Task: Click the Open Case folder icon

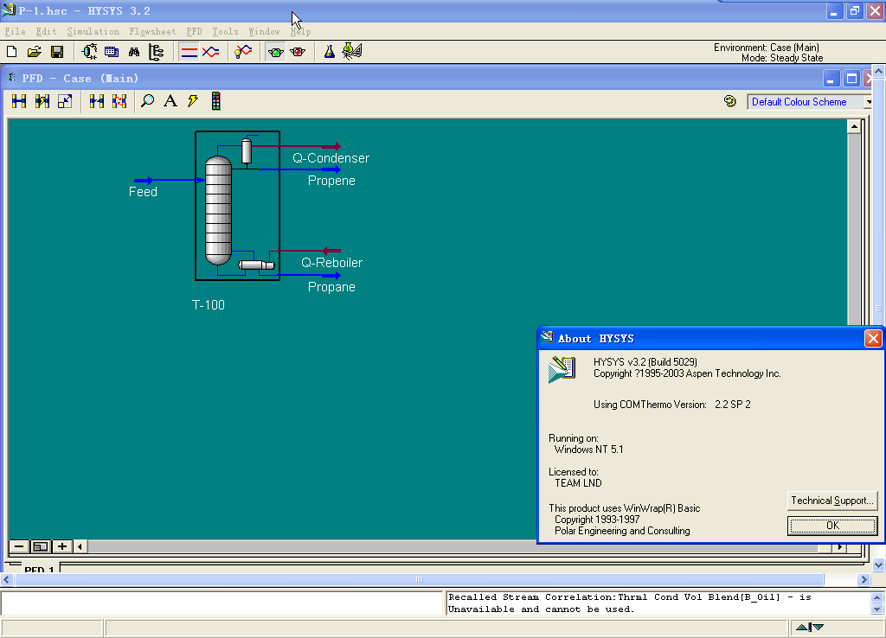Action: 34,52
